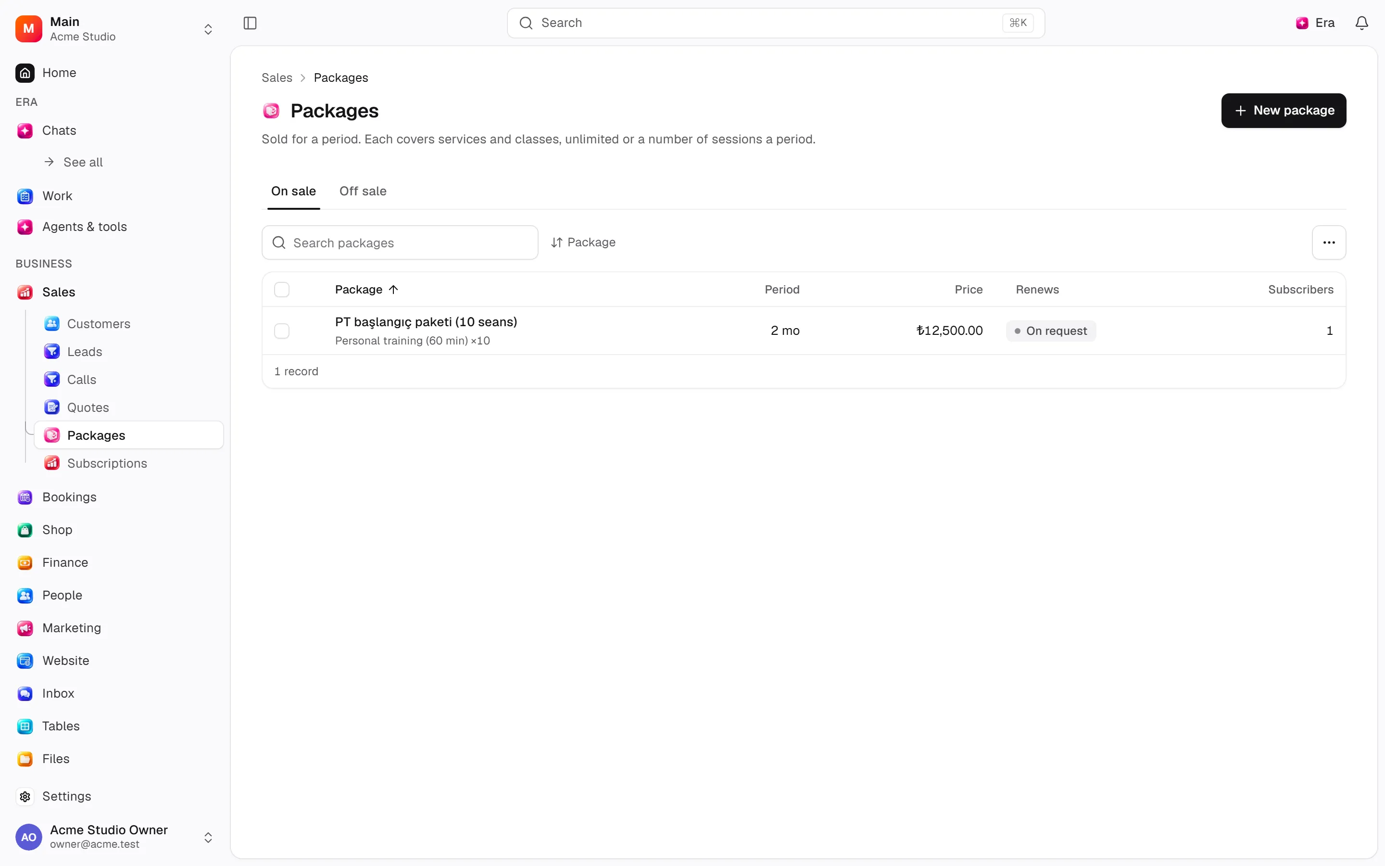Open the Work section icon
The width and height of the screenshot is (1385, 866).
[25, 196]
